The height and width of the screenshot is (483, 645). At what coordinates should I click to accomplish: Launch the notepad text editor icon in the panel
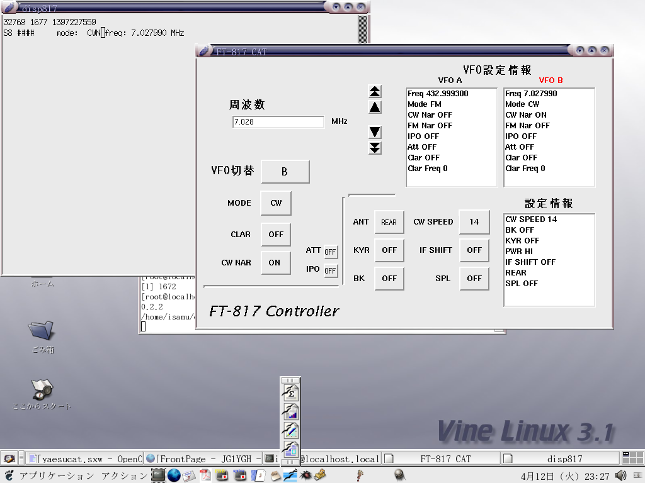258,475
